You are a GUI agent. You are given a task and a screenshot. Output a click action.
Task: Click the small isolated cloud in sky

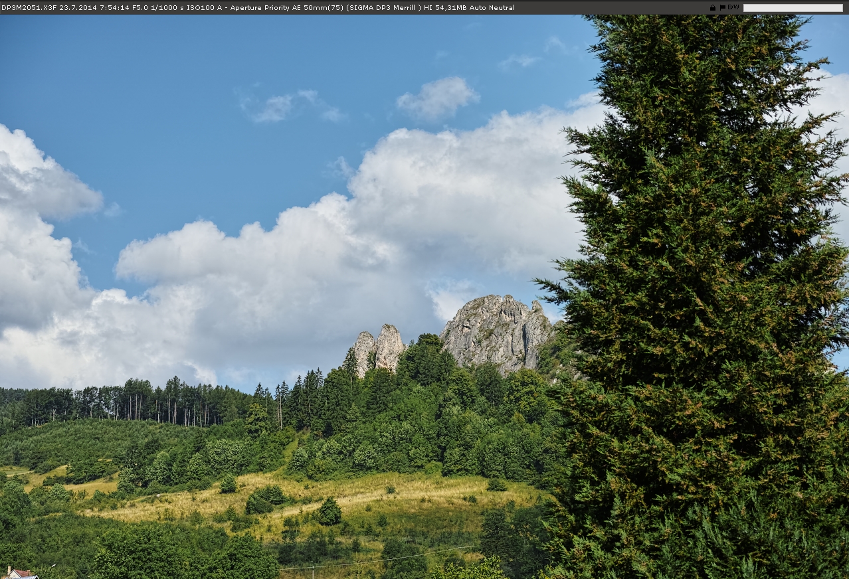point(436,98)
